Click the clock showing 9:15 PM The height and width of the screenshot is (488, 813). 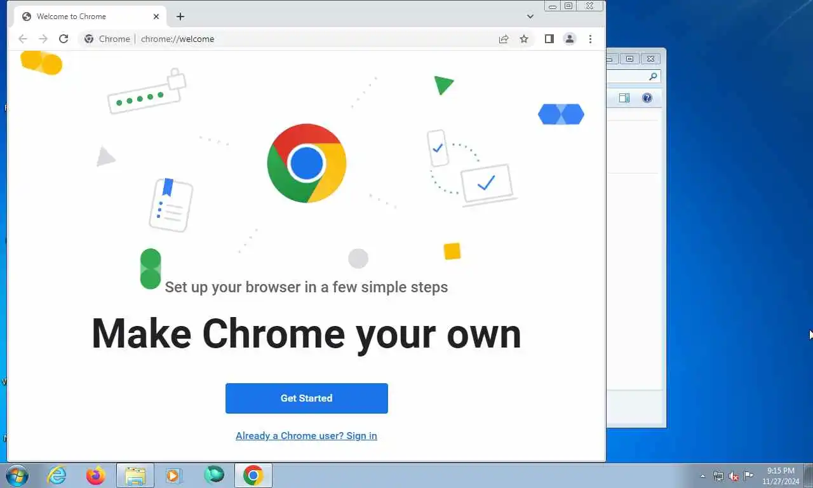[x=781, y=476]
